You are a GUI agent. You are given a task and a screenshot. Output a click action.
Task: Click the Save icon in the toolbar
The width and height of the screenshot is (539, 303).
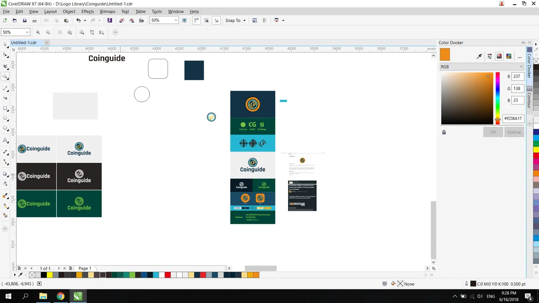(x=24, y=20)
